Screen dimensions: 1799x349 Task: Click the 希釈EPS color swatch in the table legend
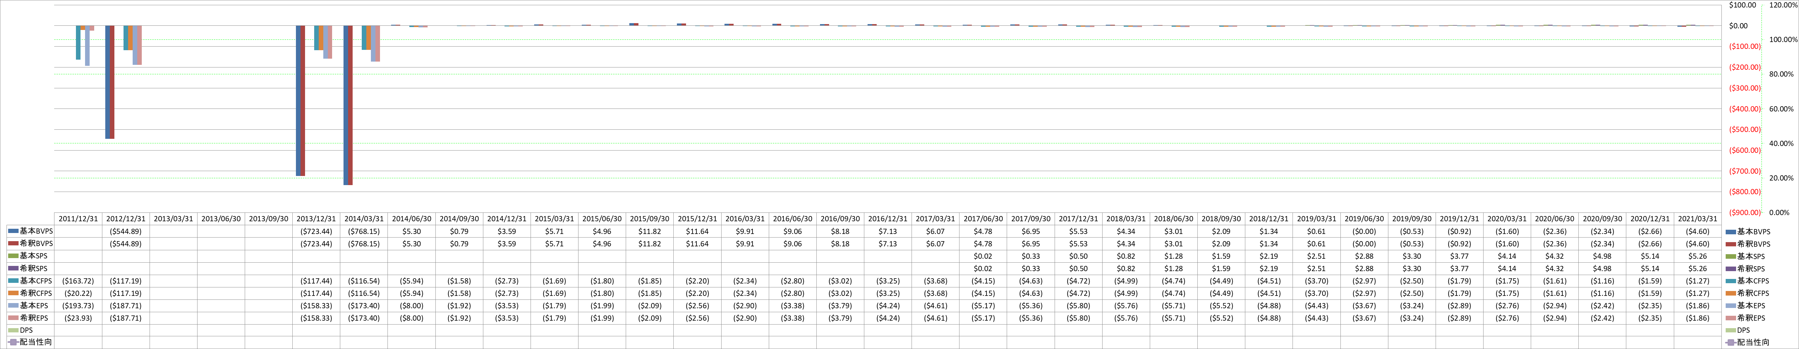point(13,318)
